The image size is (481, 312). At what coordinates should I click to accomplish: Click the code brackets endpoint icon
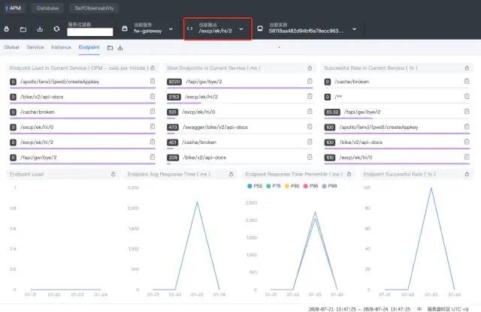[189, 28]
